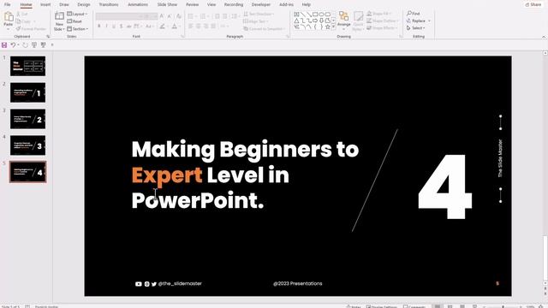Click the text highlight color button
The width and height of the screenshot is (548, 308).
click(x=163, y=27)
